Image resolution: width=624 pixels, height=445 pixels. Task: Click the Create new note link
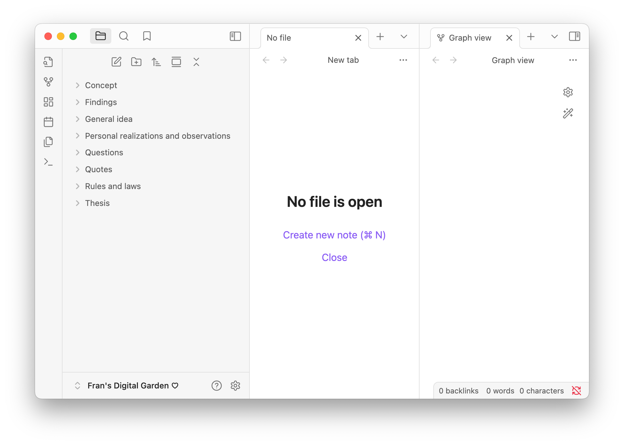pos(334,235)
